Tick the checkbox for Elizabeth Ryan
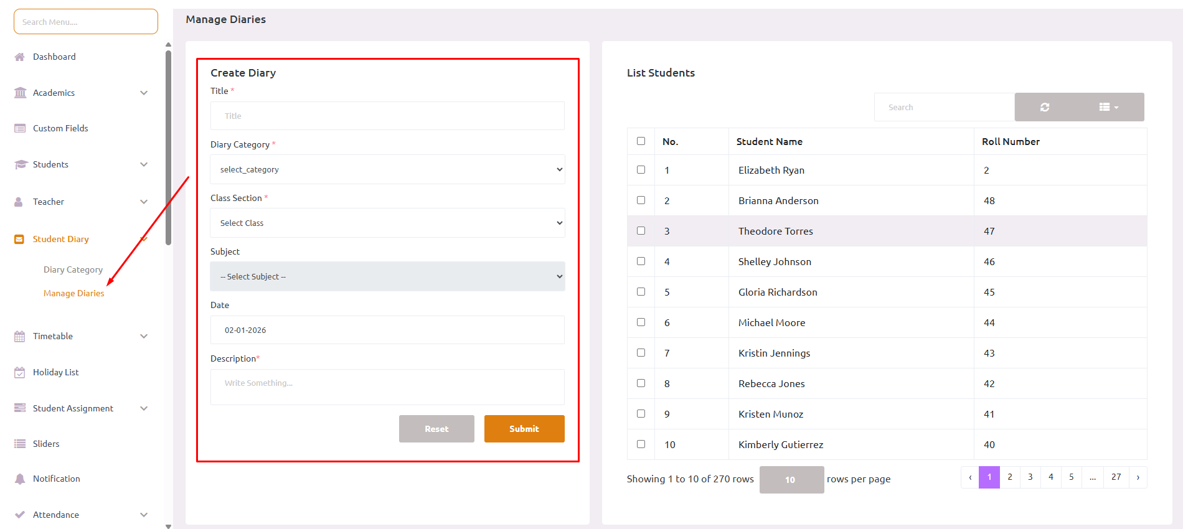This screenshot has width=1183, height=529. point(641,170)
